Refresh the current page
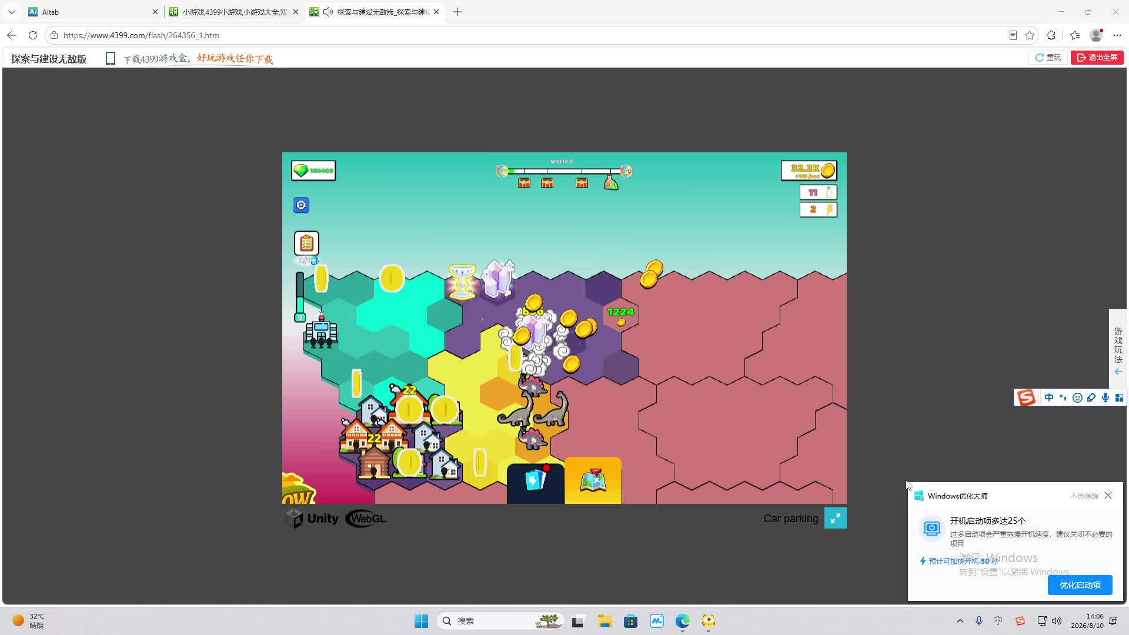Screen dimensions: 1129x635 [x=33, y=35]
